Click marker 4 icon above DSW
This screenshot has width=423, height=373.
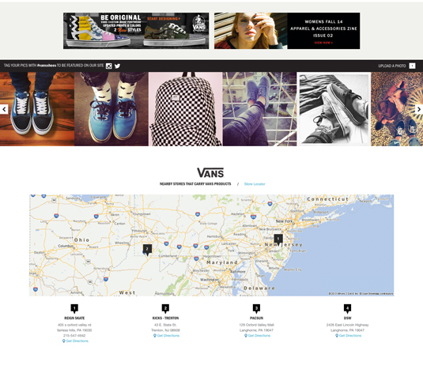(x=347, y=308)
